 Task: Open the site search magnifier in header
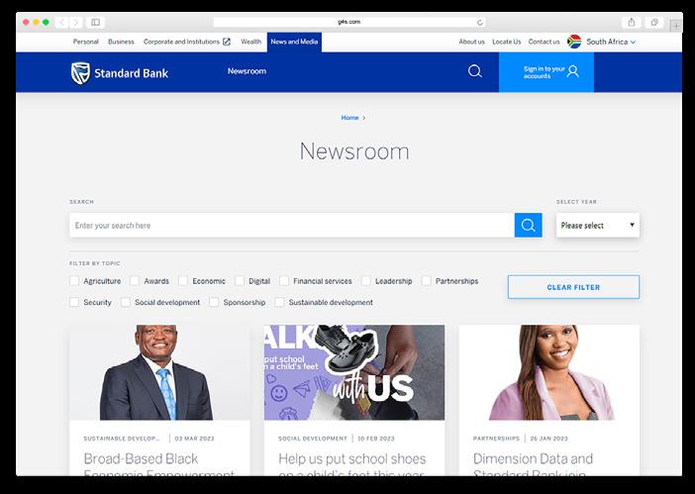click(x=474, y=71)
